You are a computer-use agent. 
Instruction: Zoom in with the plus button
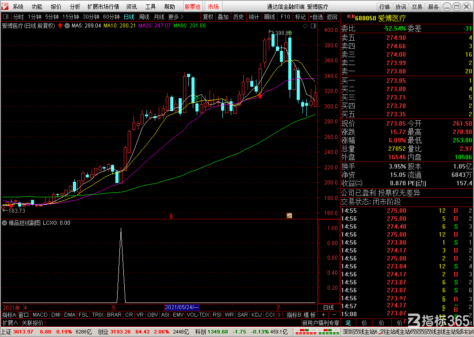point(323,315)
